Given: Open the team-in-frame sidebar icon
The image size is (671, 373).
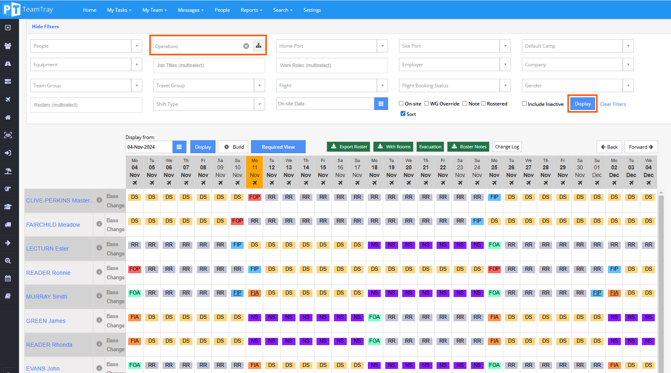Looking at the screenshot, I should [8, 135].
